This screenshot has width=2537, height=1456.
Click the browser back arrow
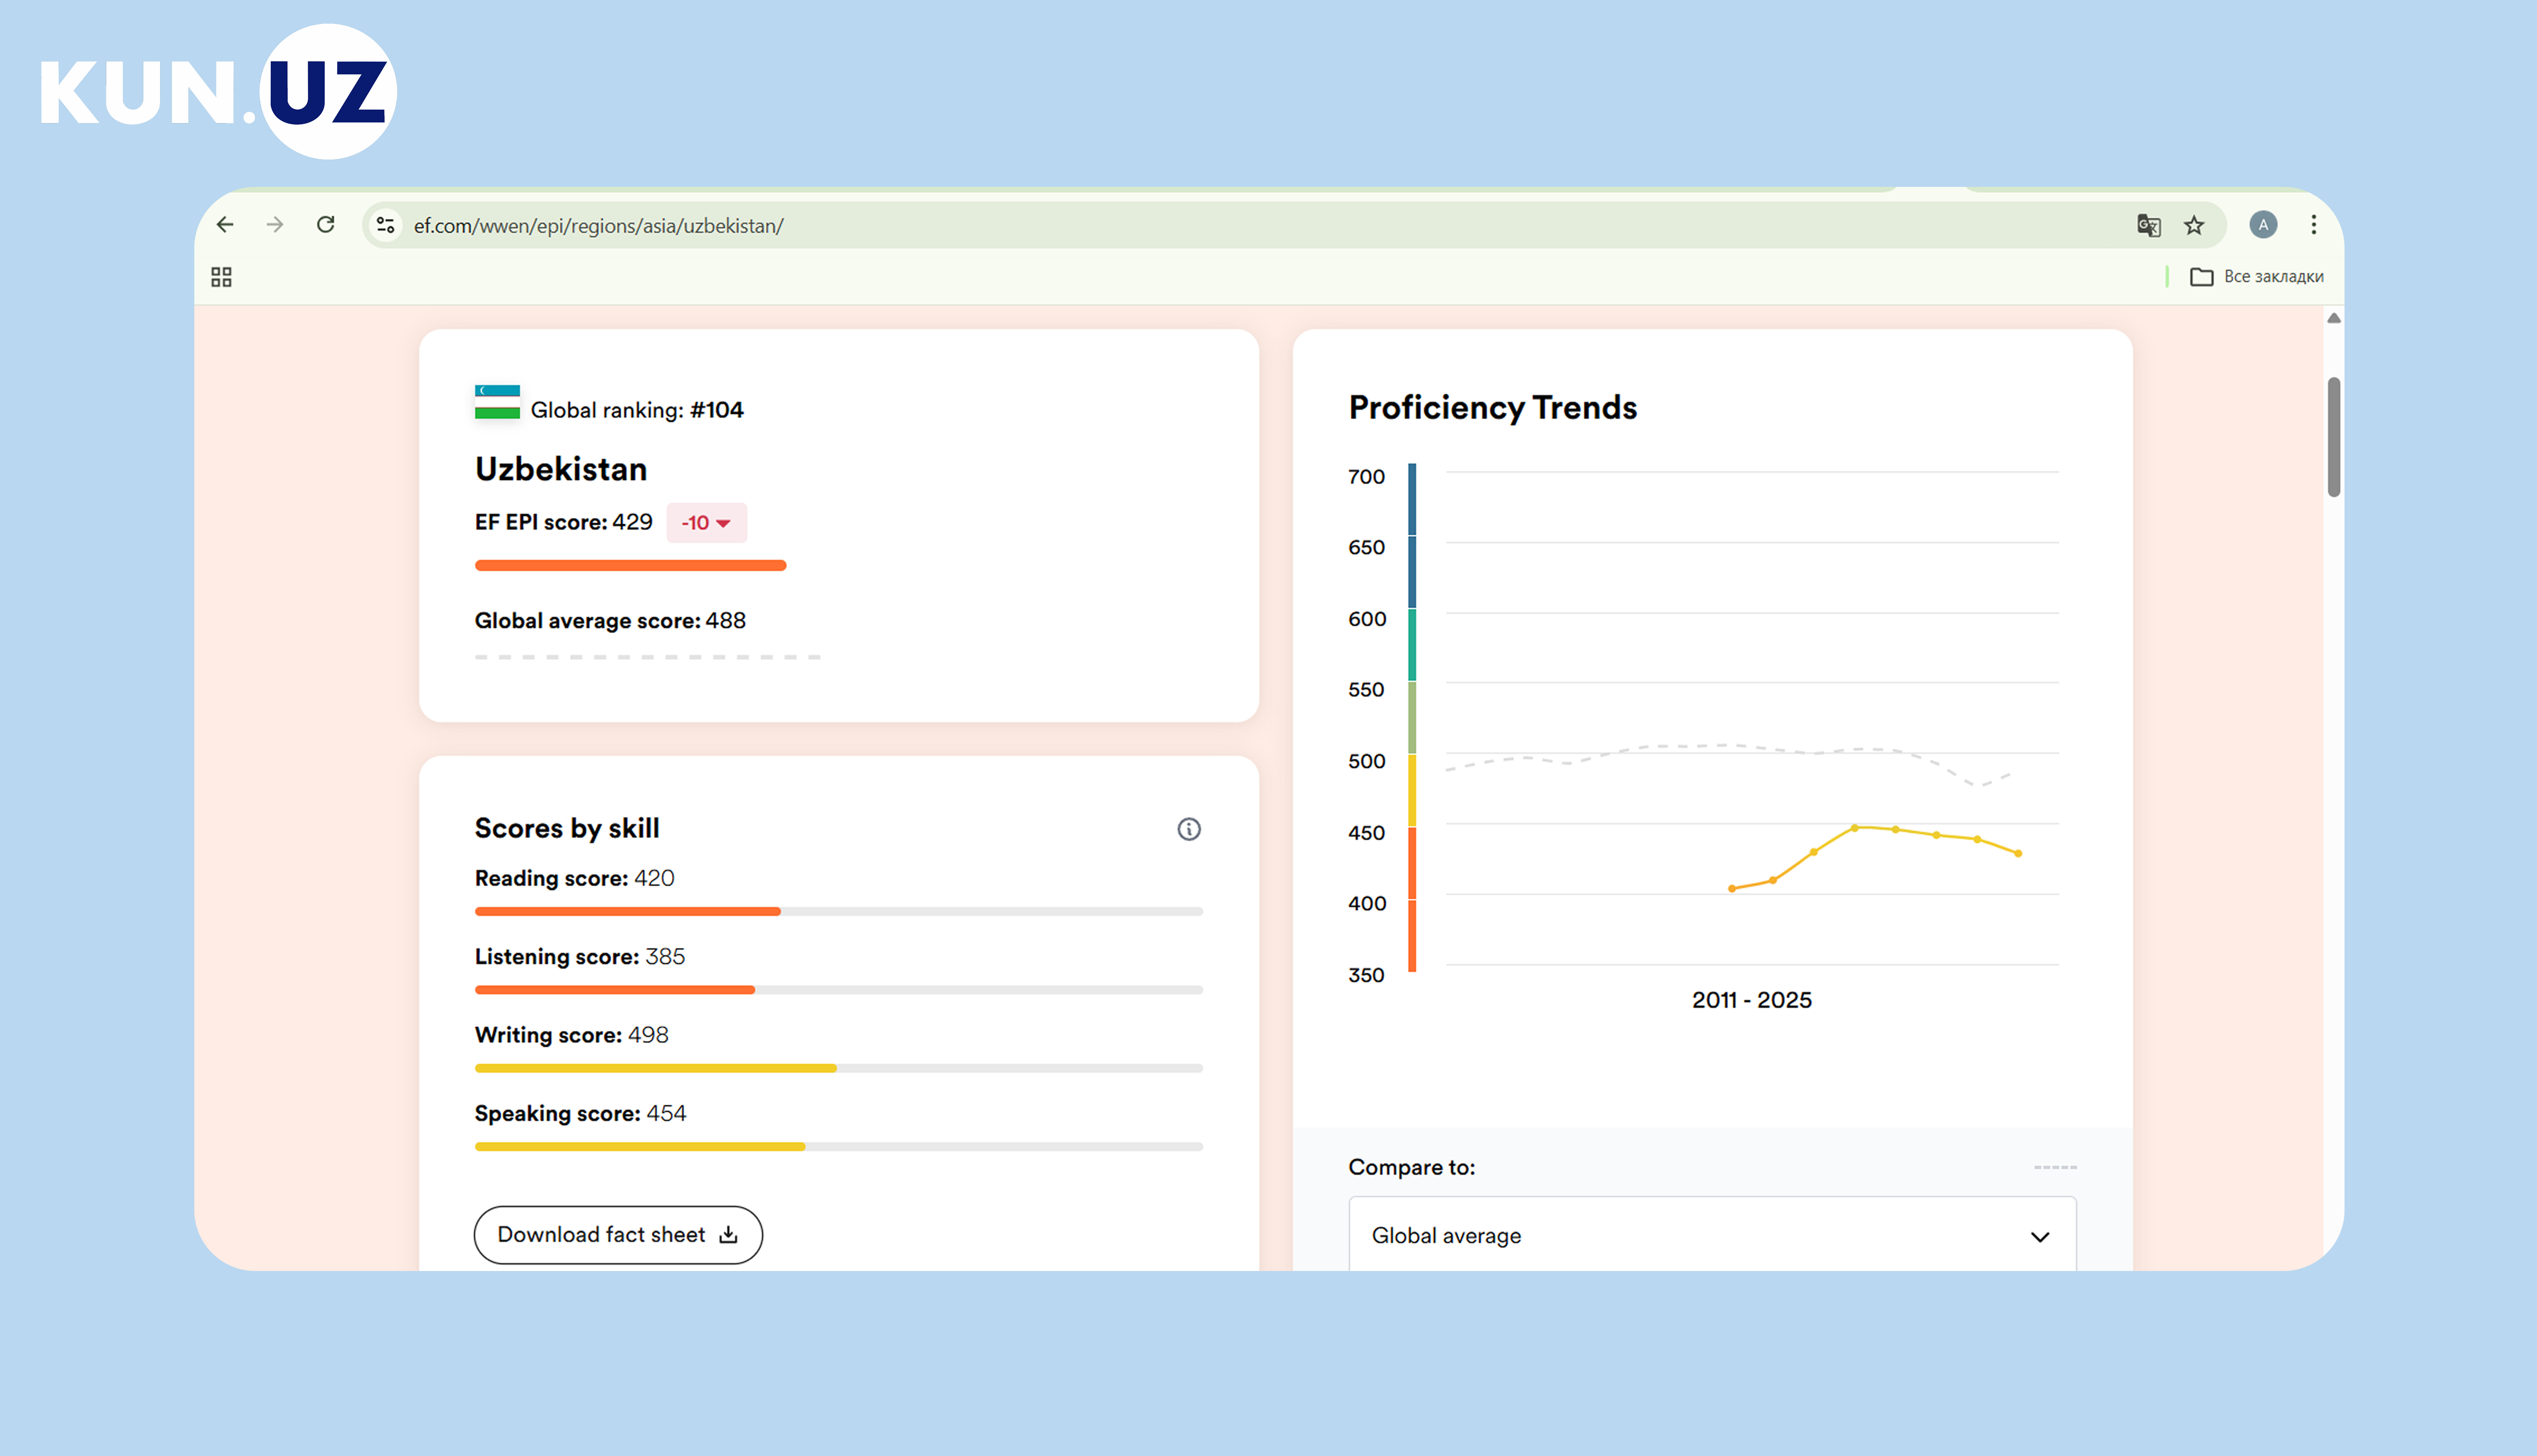225,225
